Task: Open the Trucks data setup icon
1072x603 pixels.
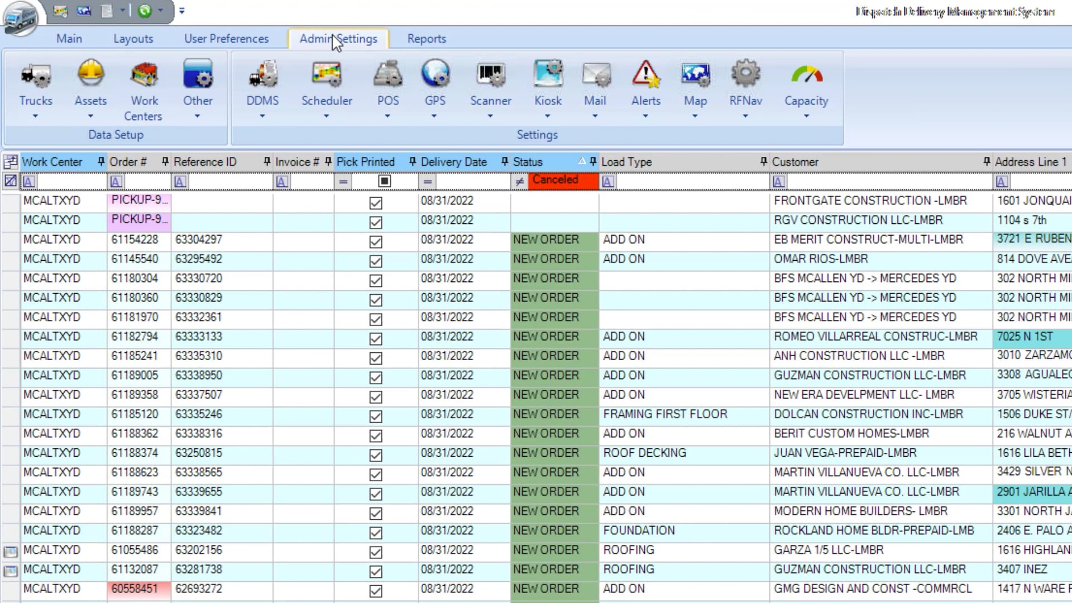Action: pos(36,75)
